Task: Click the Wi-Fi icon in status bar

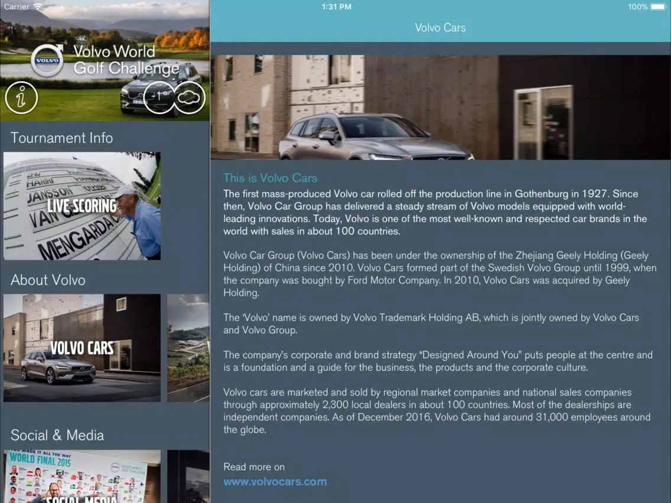Action: (38, 6)
